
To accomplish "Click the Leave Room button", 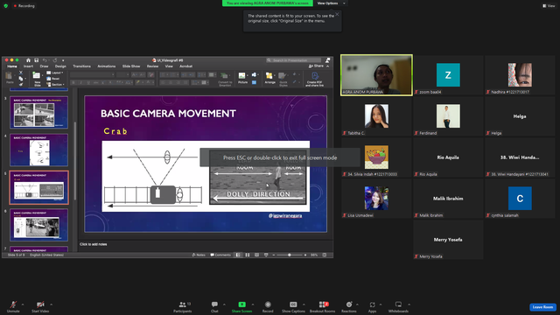I will tap(542, 307).
